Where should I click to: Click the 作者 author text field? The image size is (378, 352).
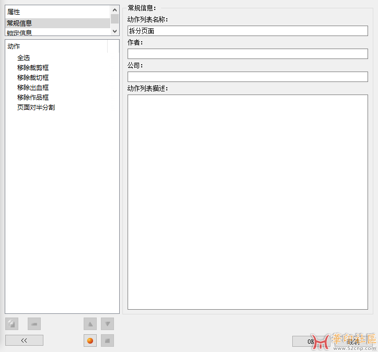(247, 54)
